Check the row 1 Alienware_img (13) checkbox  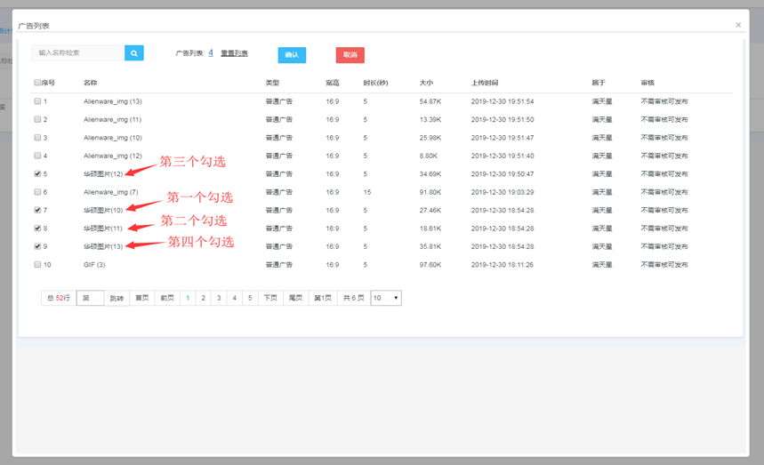37,101
